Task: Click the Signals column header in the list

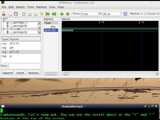Action: (25, 39)
